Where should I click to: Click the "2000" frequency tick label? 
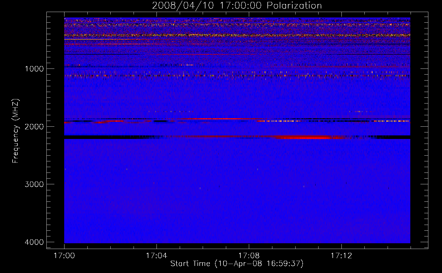[34, 126]
